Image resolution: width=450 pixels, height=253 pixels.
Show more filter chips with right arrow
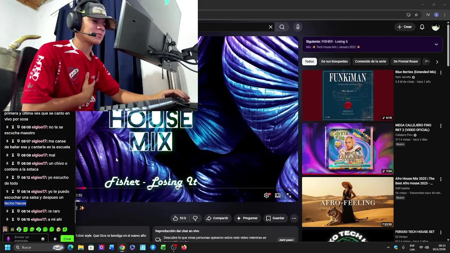click(437, 62)
